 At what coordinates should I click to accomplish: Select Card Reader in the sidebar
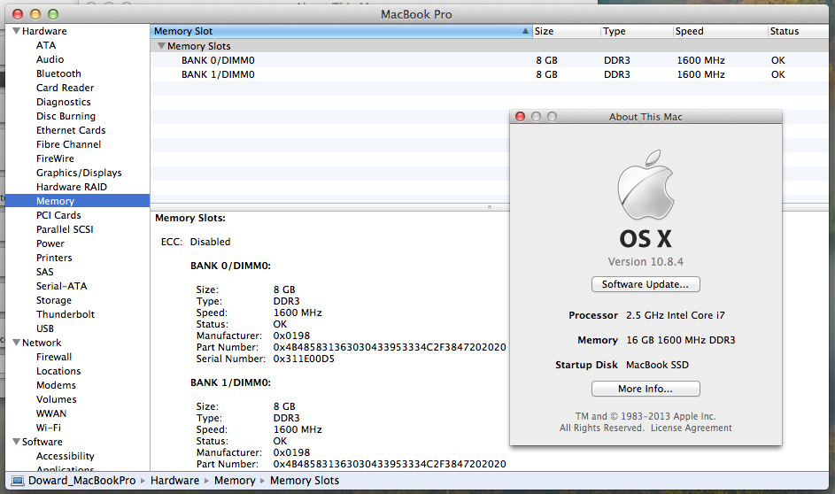[65, 88]
